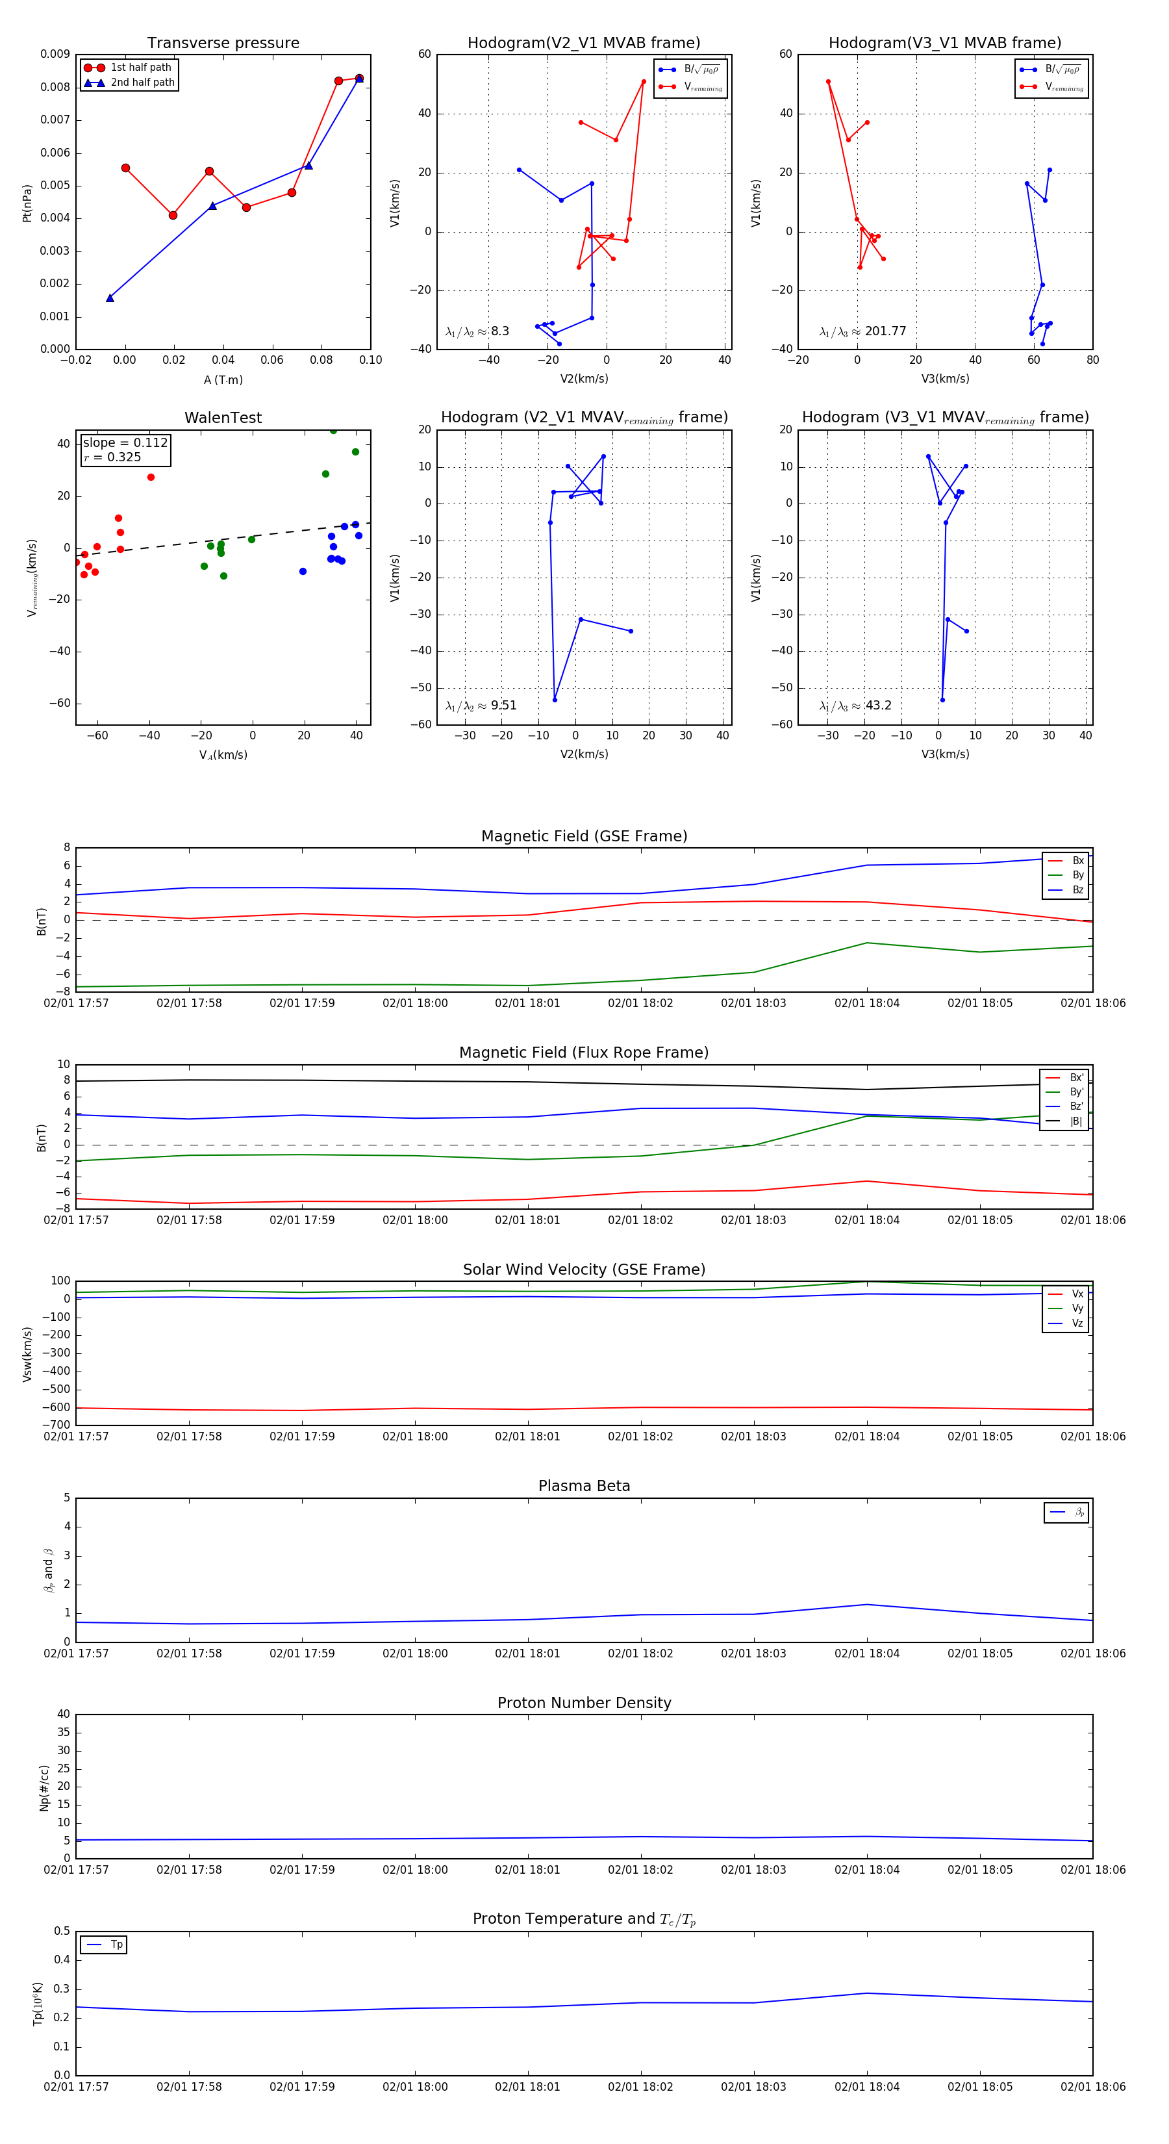1169x2144 pixels.
Task: Click the 'V_A(km/s)' x-axis label under WalenTest
Action: coord(223,755)
